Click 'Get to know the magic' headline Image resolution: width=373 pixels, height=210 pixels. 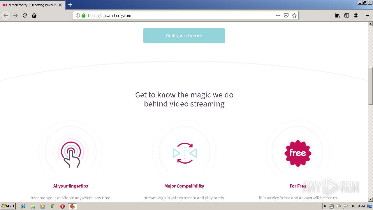coord(184,99)
